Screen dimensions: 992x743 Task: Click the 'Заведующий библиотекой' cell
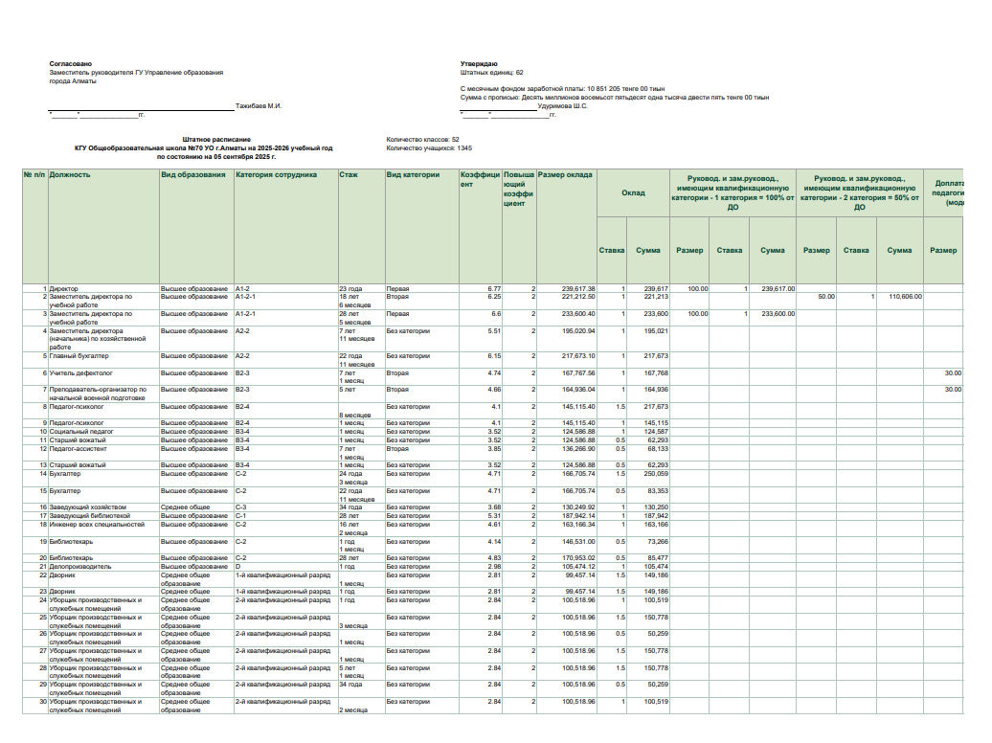tap(89, 516)
